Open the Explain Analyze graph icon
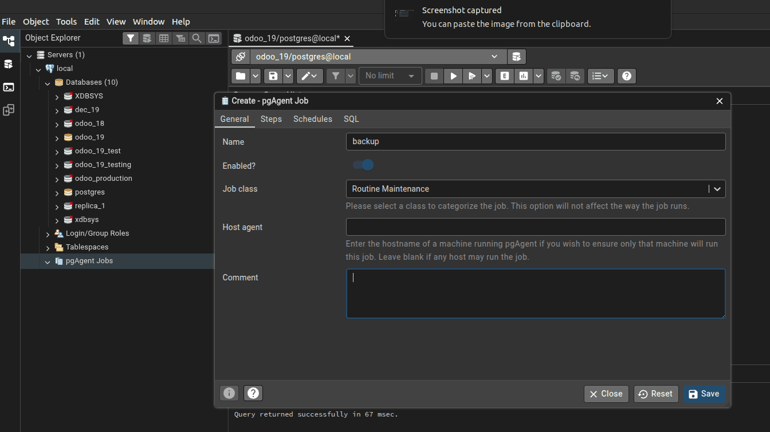770x432 pixels. pyautogui.click(x=522, y=76)
